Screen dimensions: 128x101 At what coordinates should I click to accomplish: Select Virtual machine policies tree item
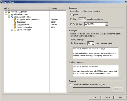click(20, 14)
